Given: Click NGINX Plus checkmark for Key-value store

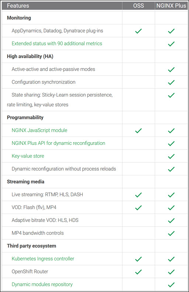Looking at the screenshot, I should (x=171, y=156).
